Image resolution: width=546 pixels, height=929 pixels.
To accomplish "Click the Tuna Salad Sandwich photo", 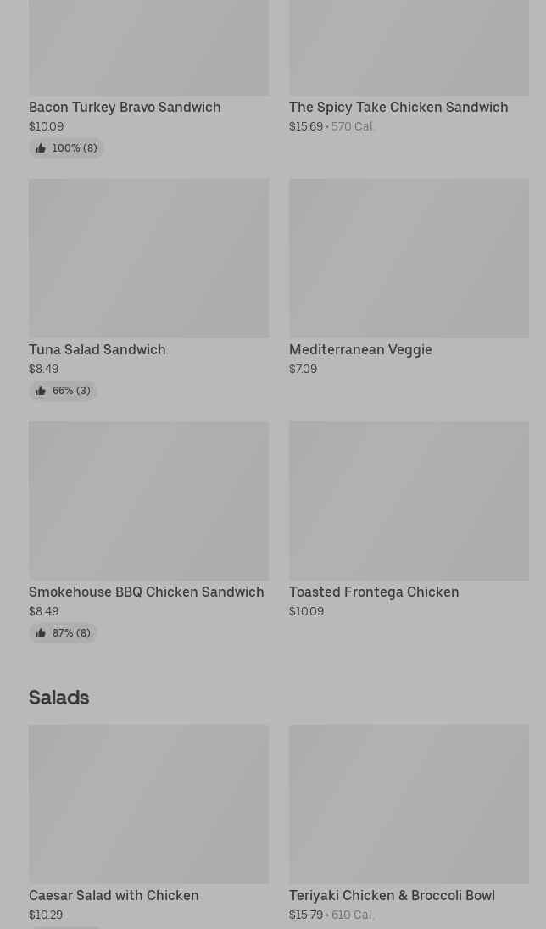I will (x=149, y=259).
